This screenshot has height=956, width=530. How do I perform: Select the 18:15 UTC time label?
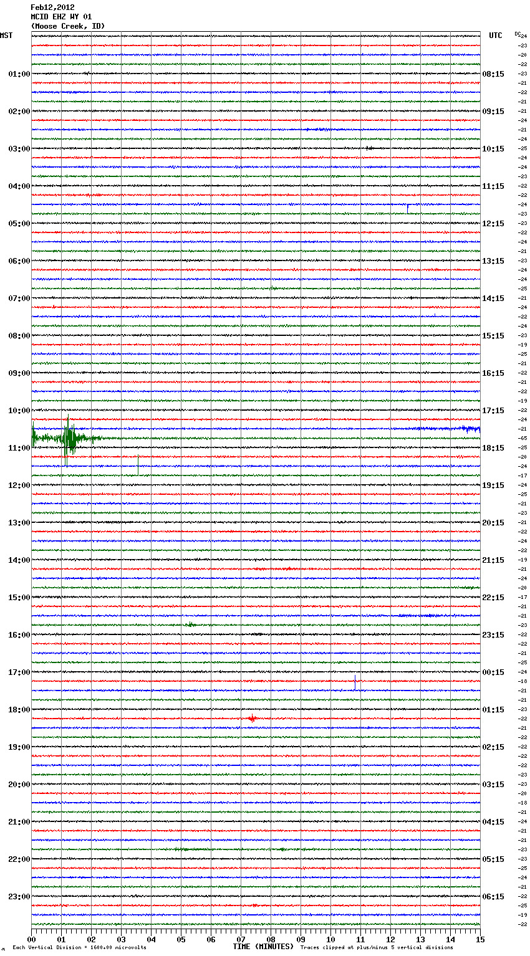click(x=493, y=448)
